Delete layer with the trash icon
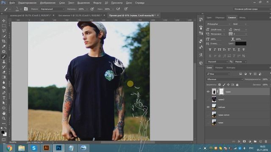Viewport: 271px width, 152px height. (x=266, y=141)
